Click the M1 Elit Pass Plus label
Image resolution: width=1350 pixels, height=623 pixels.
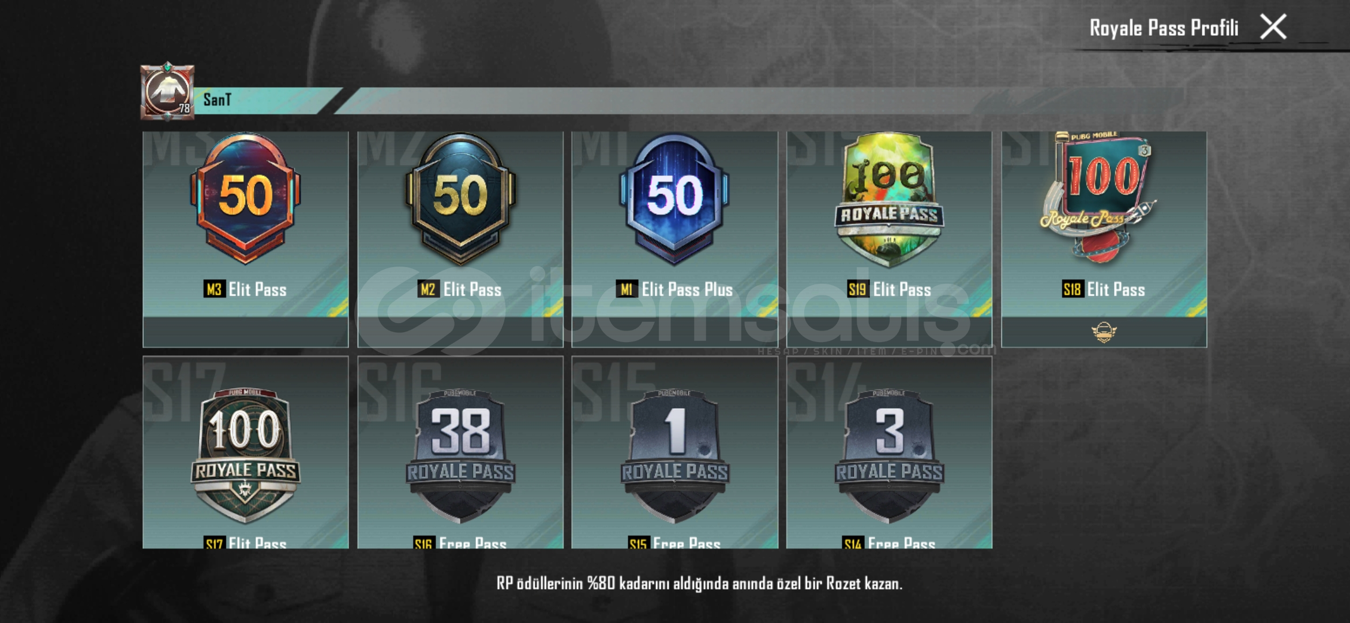click(674, 289)
